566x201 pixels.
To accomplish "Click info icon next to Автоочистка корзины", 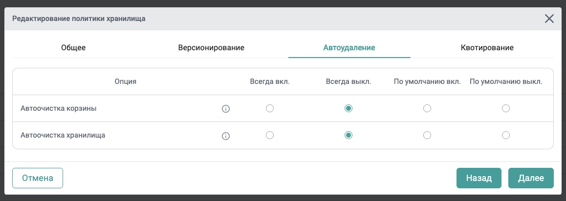I will pyautogui.click(x=226, y=109).
